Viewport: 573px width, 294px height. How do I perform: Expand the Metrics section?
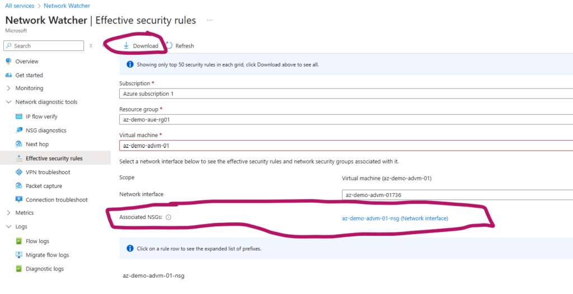8,213
